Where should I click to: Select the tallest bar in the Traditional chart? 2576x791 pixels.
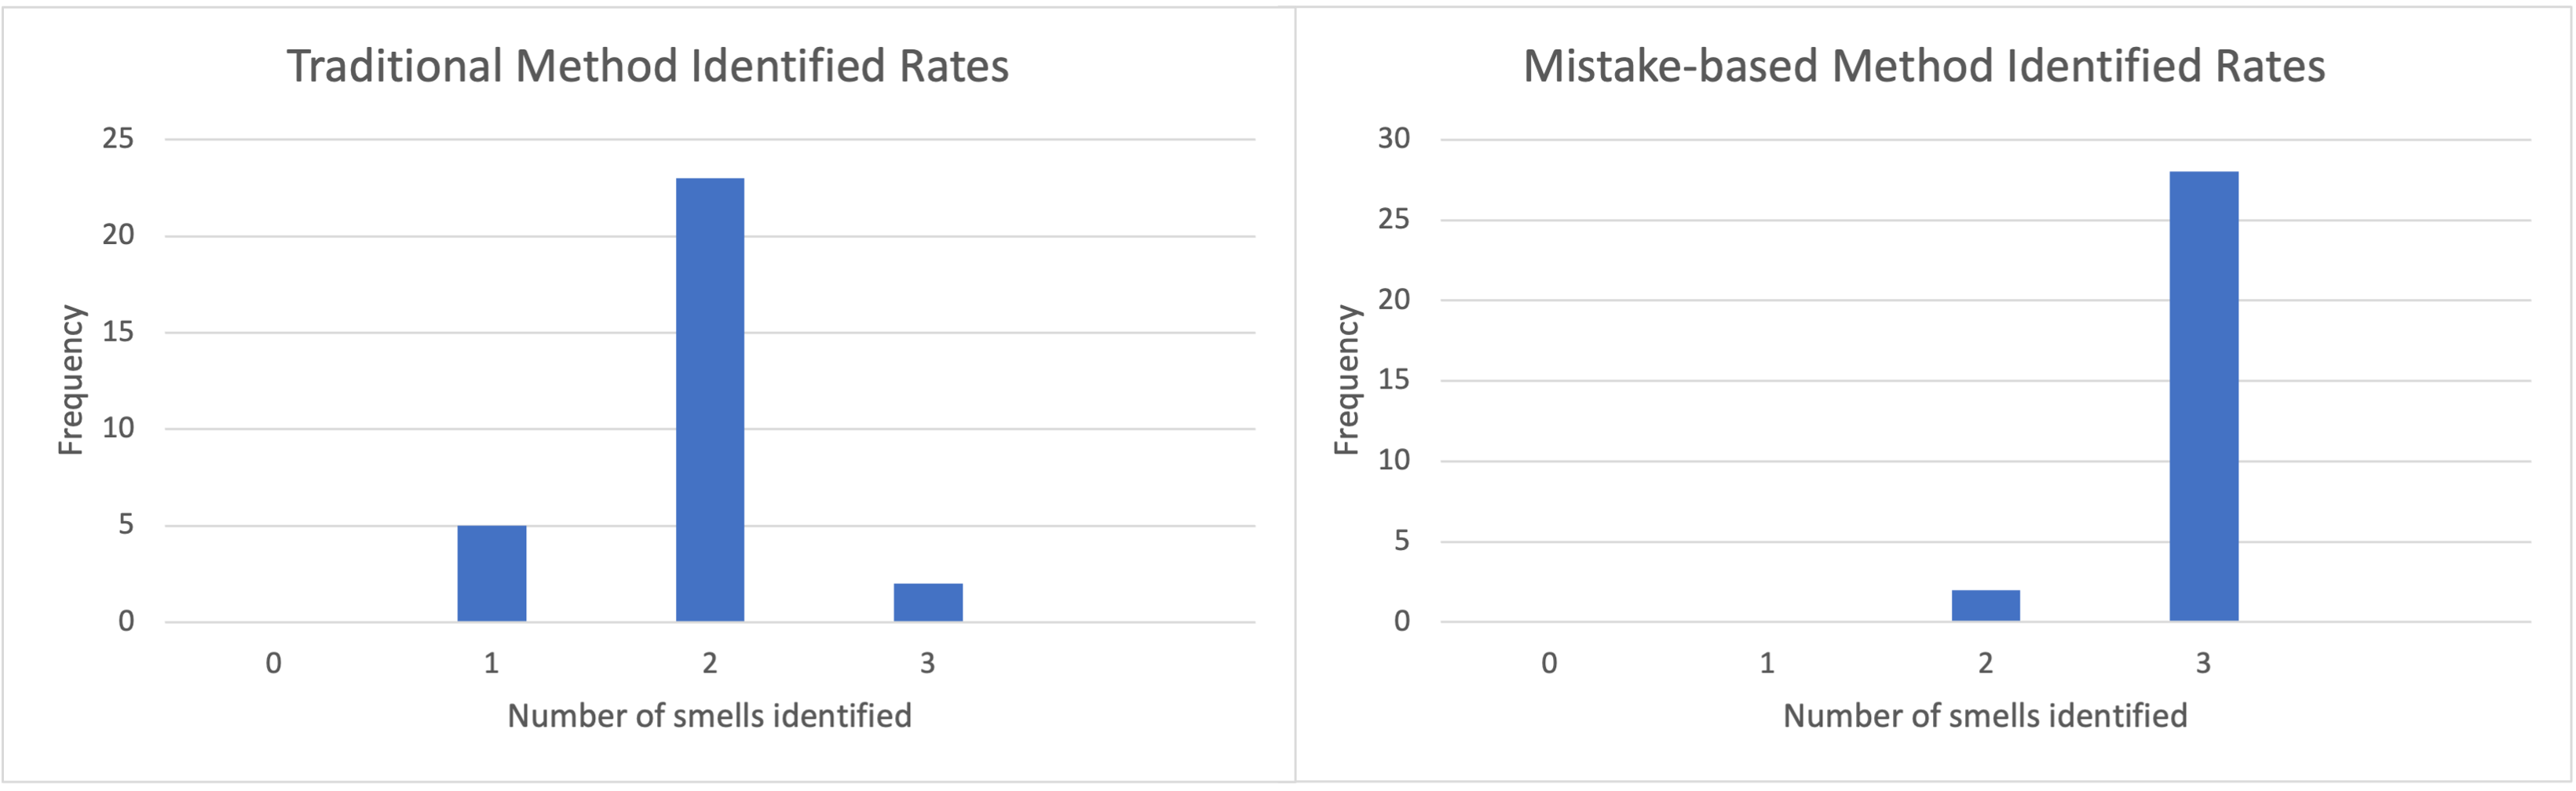click(x=709, y=400)
